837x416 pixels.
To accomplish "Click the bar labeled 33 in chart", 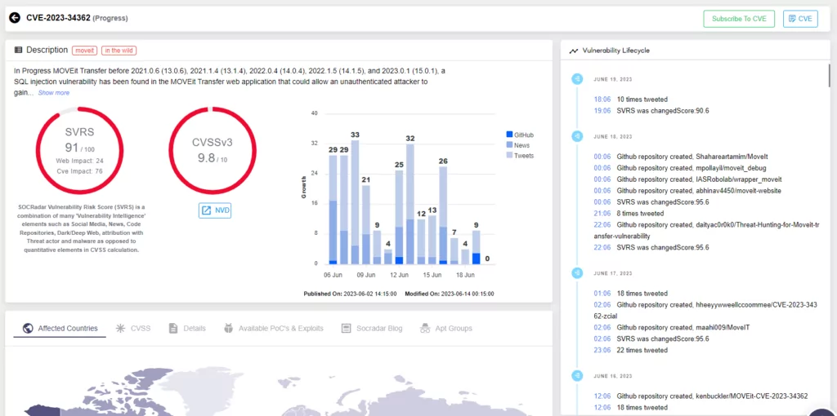I will (355, 201).
